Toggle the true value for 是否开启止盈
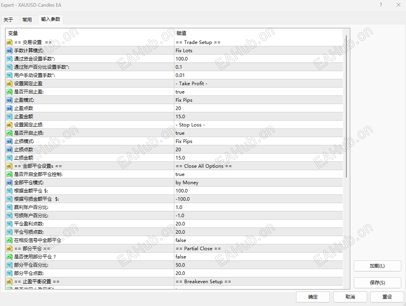 coord(258,92)
